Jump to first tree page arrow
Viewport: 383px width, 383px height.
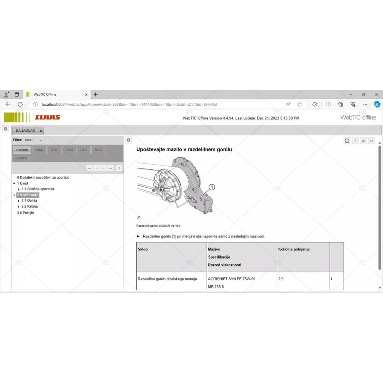click(x=89, y=168)
